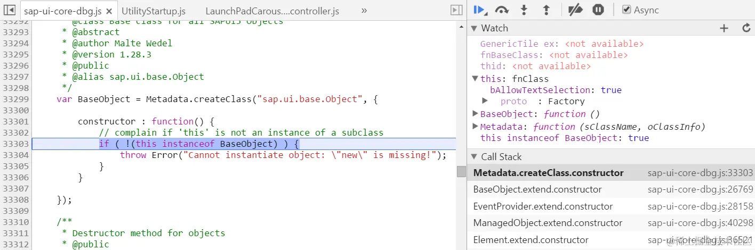
Task: Step over next function call
Action: [502, 10]
